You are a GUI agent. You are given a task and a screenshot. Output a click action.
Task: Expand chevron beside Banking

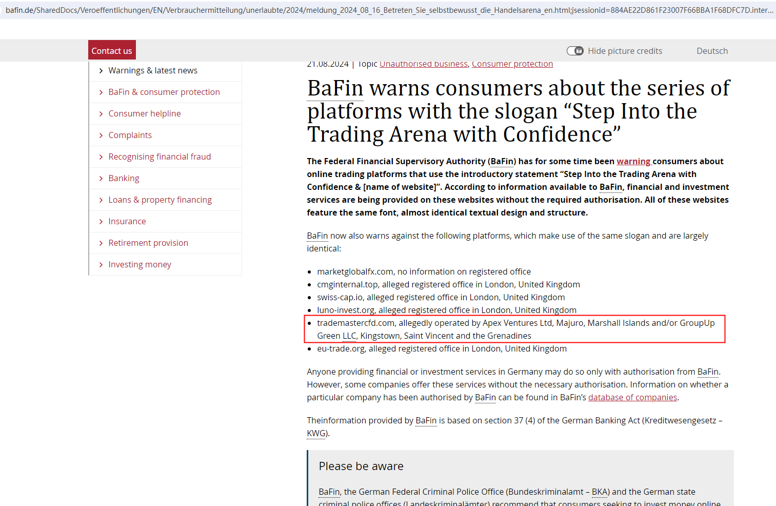point(101,178)
